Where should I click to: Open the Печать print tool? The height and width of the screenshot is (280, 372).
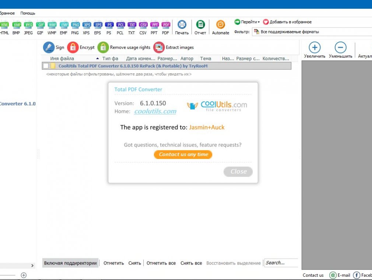pyautogui.click(x=182, y=27)
